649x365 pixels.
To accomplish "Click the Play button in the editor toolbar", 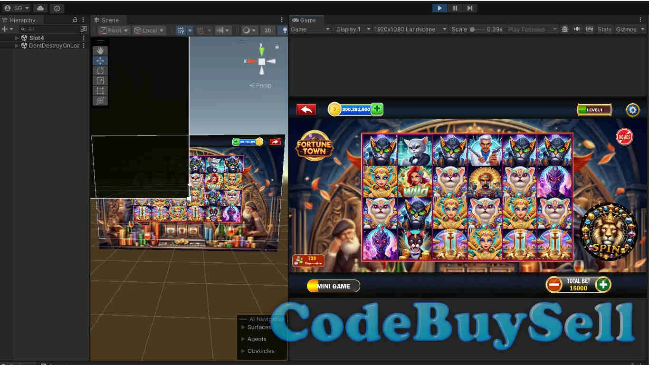I will [439, 8].
